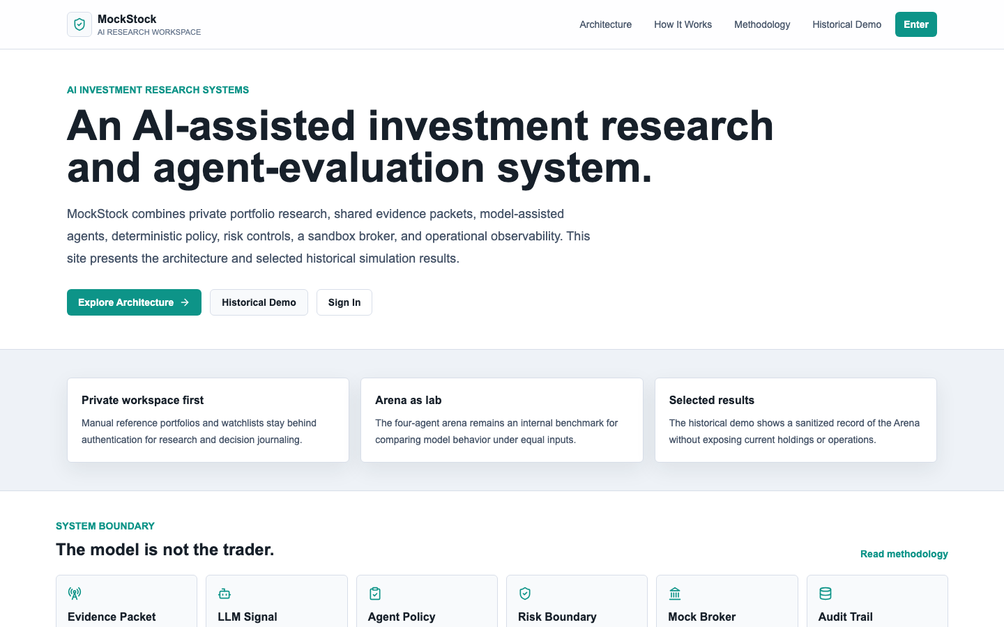The image size is (1004, 627).
Task: Click the LLM Signal robot icon
Action: [225, 594]
